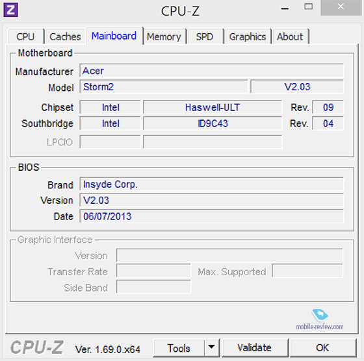Screen dimensions: 364x361
Task: Click the Validate button
Action: [254, 348]
